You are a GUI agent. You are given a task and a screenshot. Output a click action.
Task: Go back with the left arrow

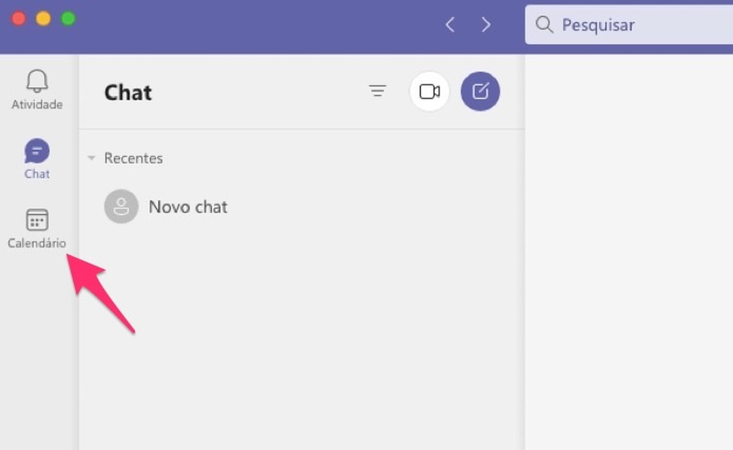(450, 25)
